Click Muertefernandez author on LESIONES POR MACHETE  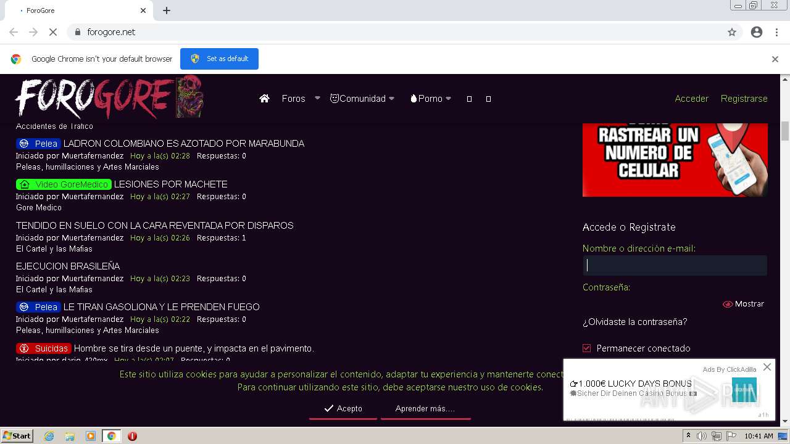[93, 197]
